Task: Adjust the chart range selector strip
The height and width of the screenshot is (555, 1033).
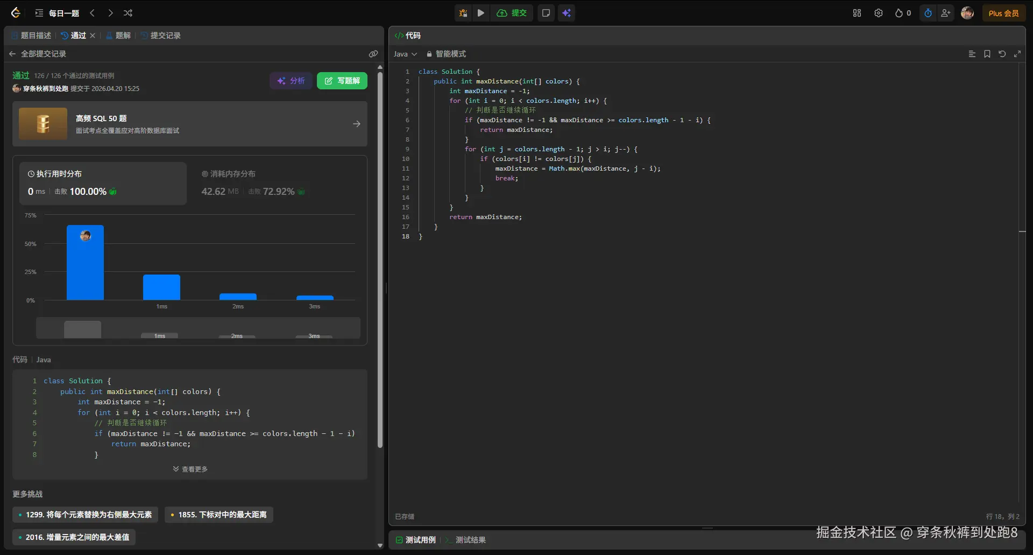Action: pos(198,328)
